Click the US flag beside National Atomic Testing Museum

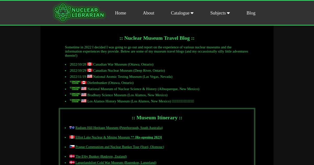pyautogui.click(x=89, y=76)
